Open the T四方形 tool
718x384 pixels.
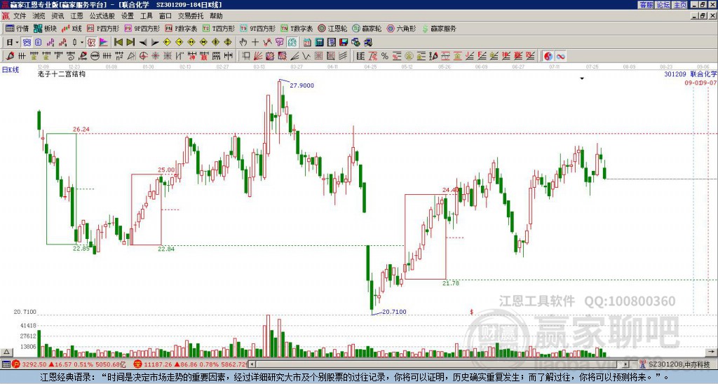[x=219, y=28]
